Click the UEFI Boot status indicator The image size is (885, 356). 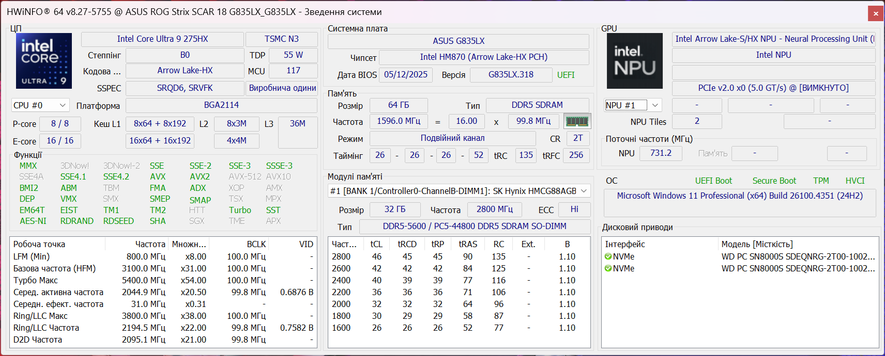(713, 181)
